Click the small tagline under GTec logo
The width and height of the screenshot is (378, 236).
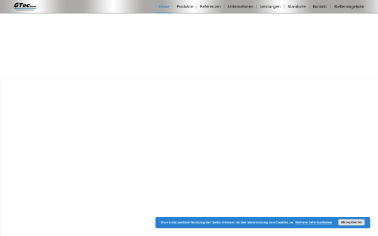coord(25,10)
